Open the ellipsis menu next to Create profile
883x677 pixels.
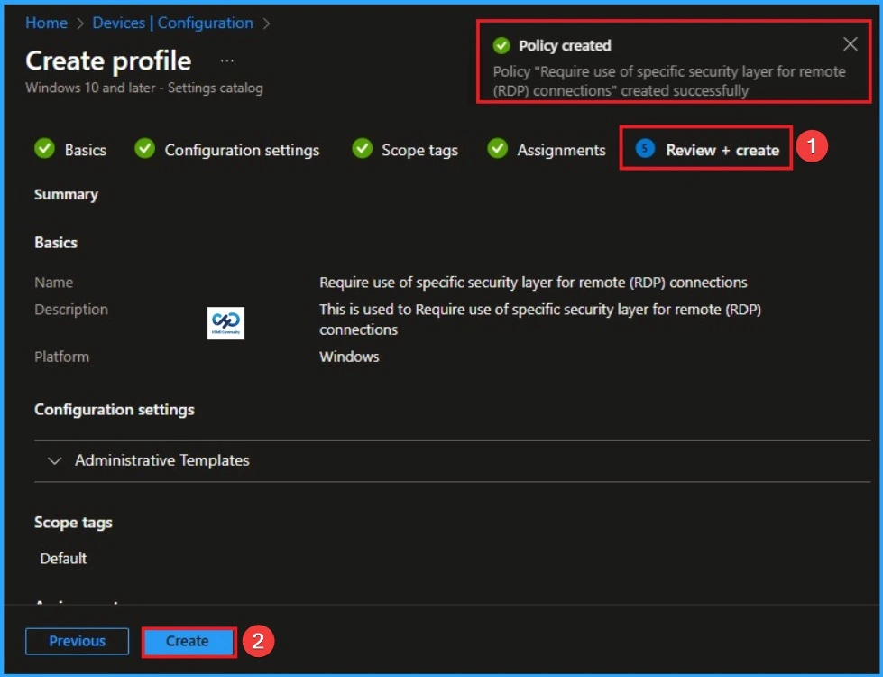[226, 60]
